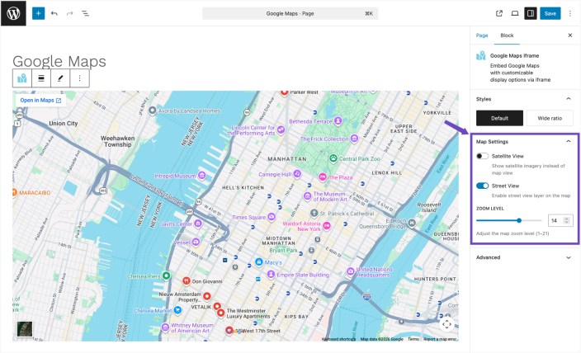
Task: Select the St. Patrick's Cathedral marker
Action: coord(314,214)
